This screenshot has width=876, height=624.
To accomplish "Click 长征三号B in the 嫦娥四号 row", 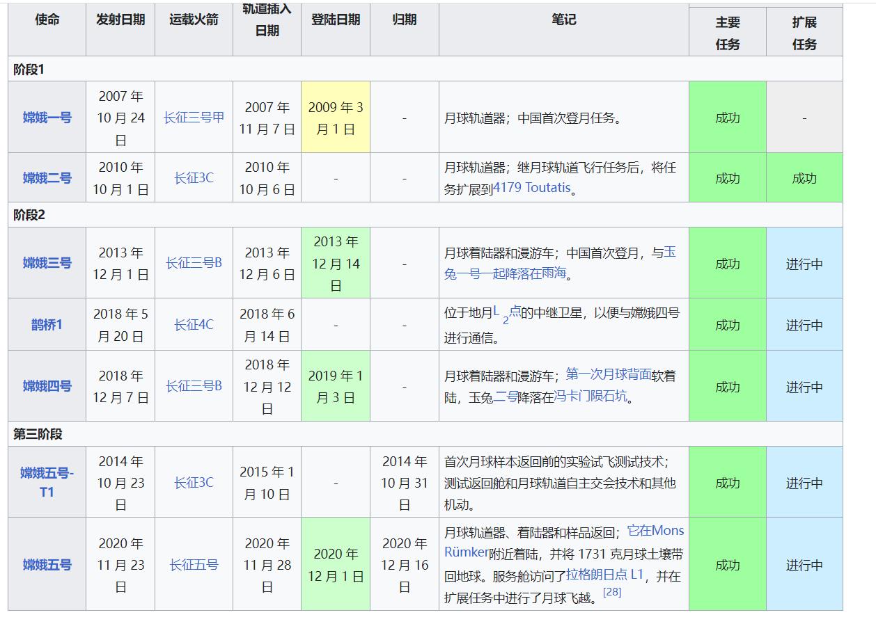I will (x=194, y=386).
